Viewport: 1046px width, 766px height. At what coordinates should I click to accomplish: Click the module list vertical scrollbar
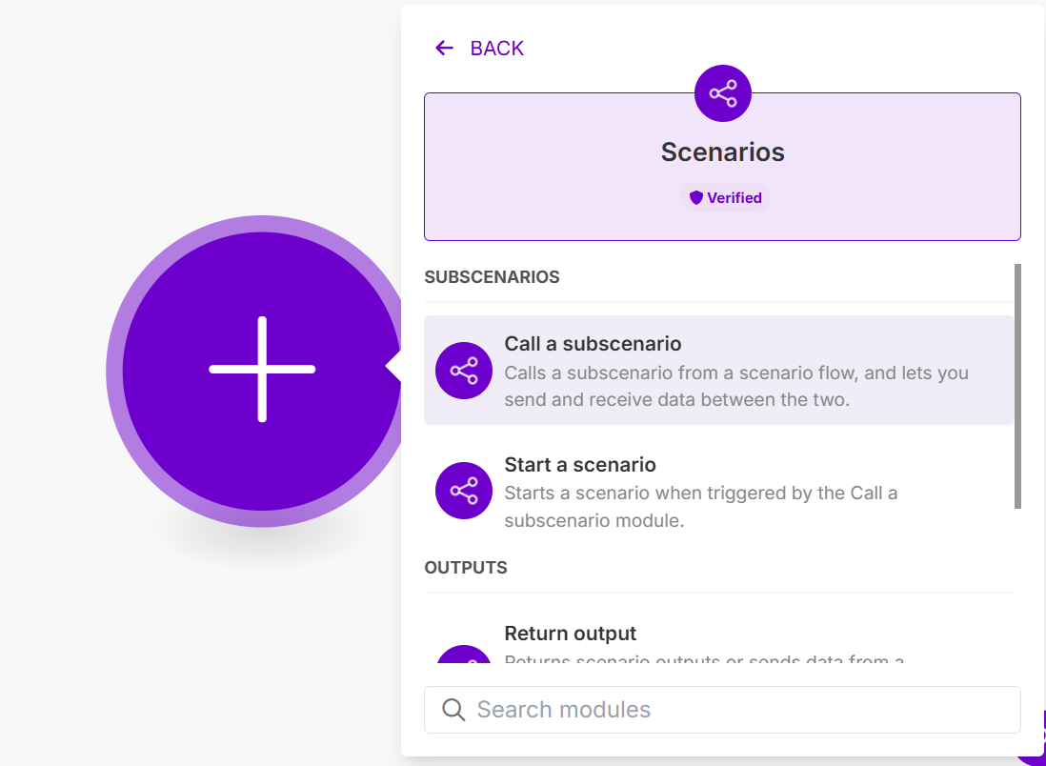click(1017, 386)
